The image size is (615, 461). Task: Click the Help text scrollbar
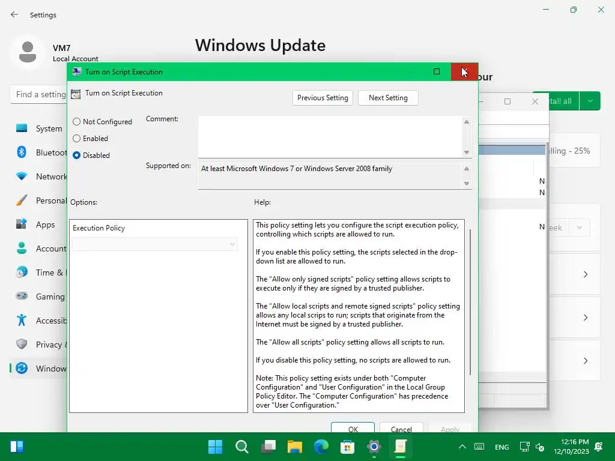tap(470, 302)
